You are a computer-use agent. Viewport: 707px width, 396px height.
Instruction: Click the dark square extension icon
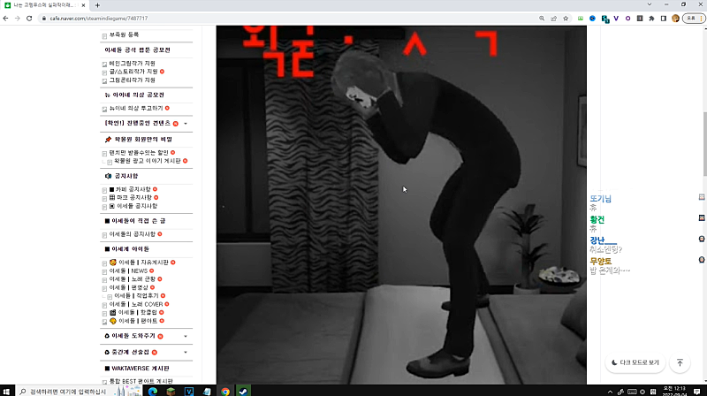click(x=640, y=19)
